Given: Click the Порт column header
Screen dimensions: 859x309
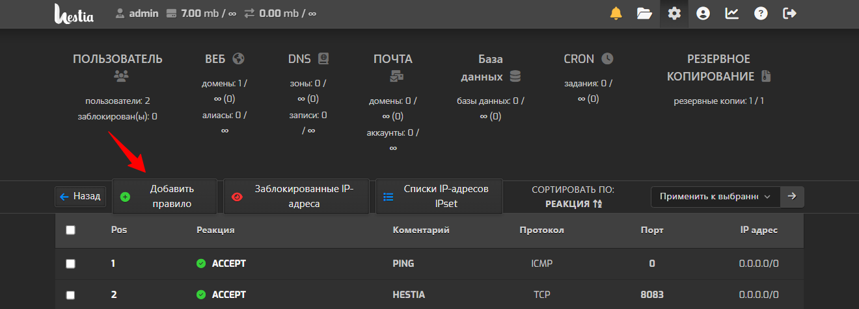Looking at the screenshot, I should tap(652, 230).
